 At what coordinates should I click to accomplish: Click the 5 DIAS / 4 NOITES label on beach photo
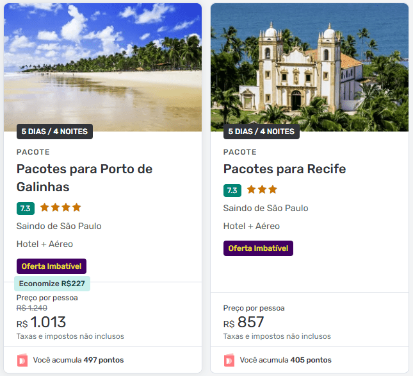55,132
